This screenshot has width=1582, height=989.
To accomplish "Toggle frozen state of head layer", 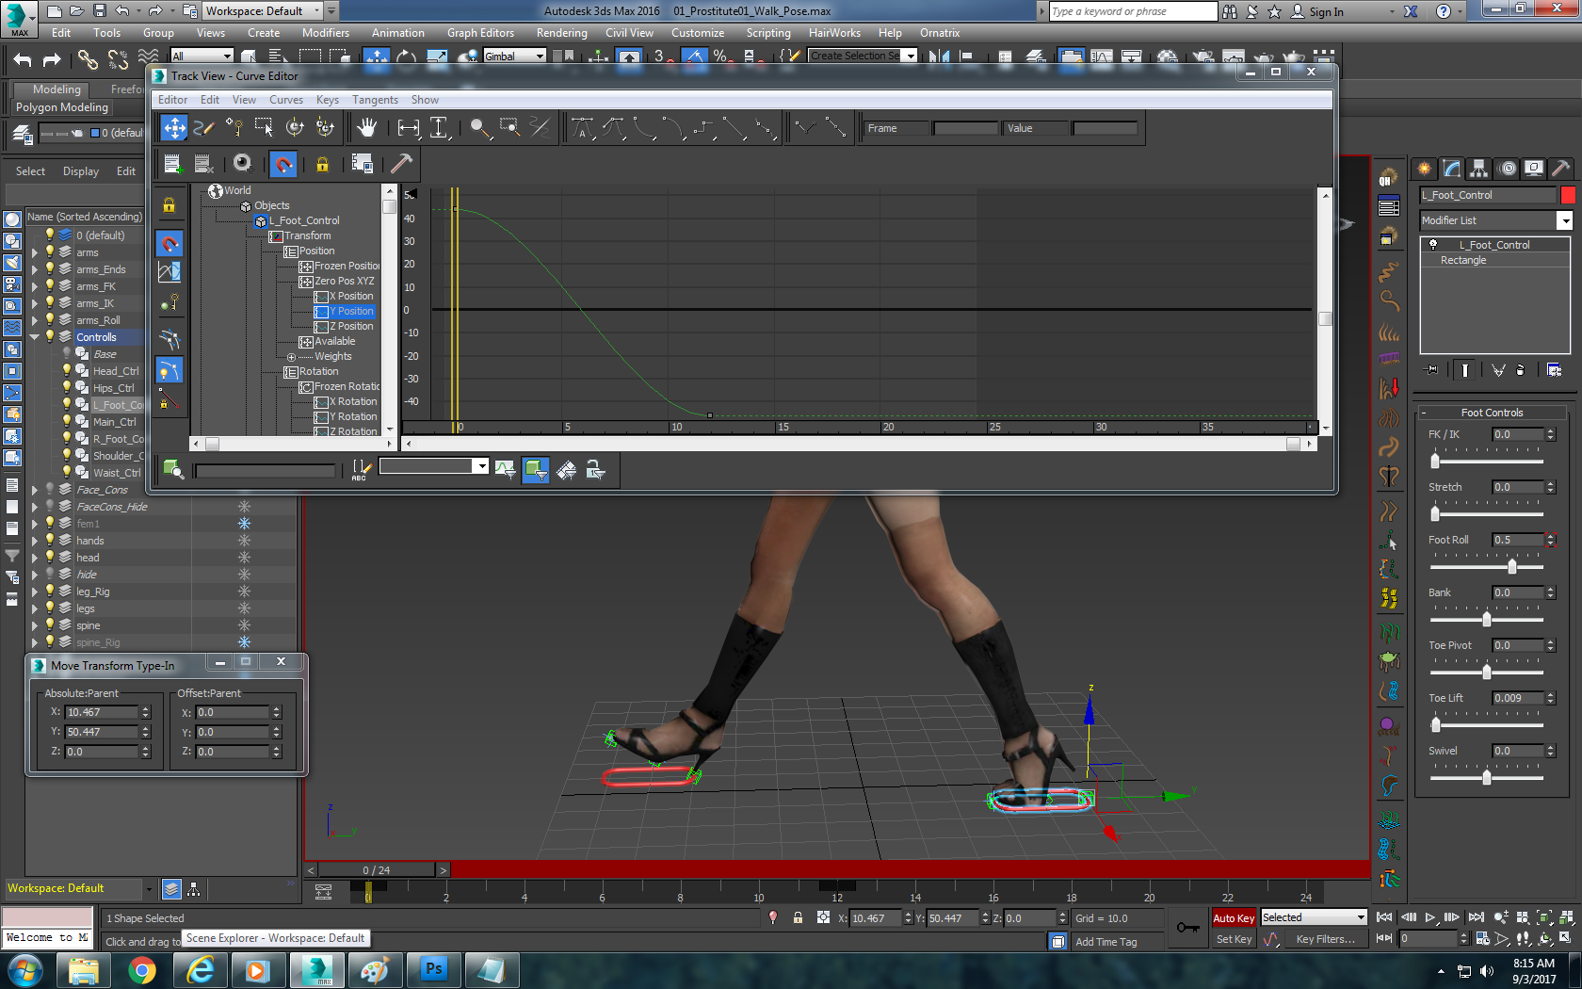I will point(244,558).
